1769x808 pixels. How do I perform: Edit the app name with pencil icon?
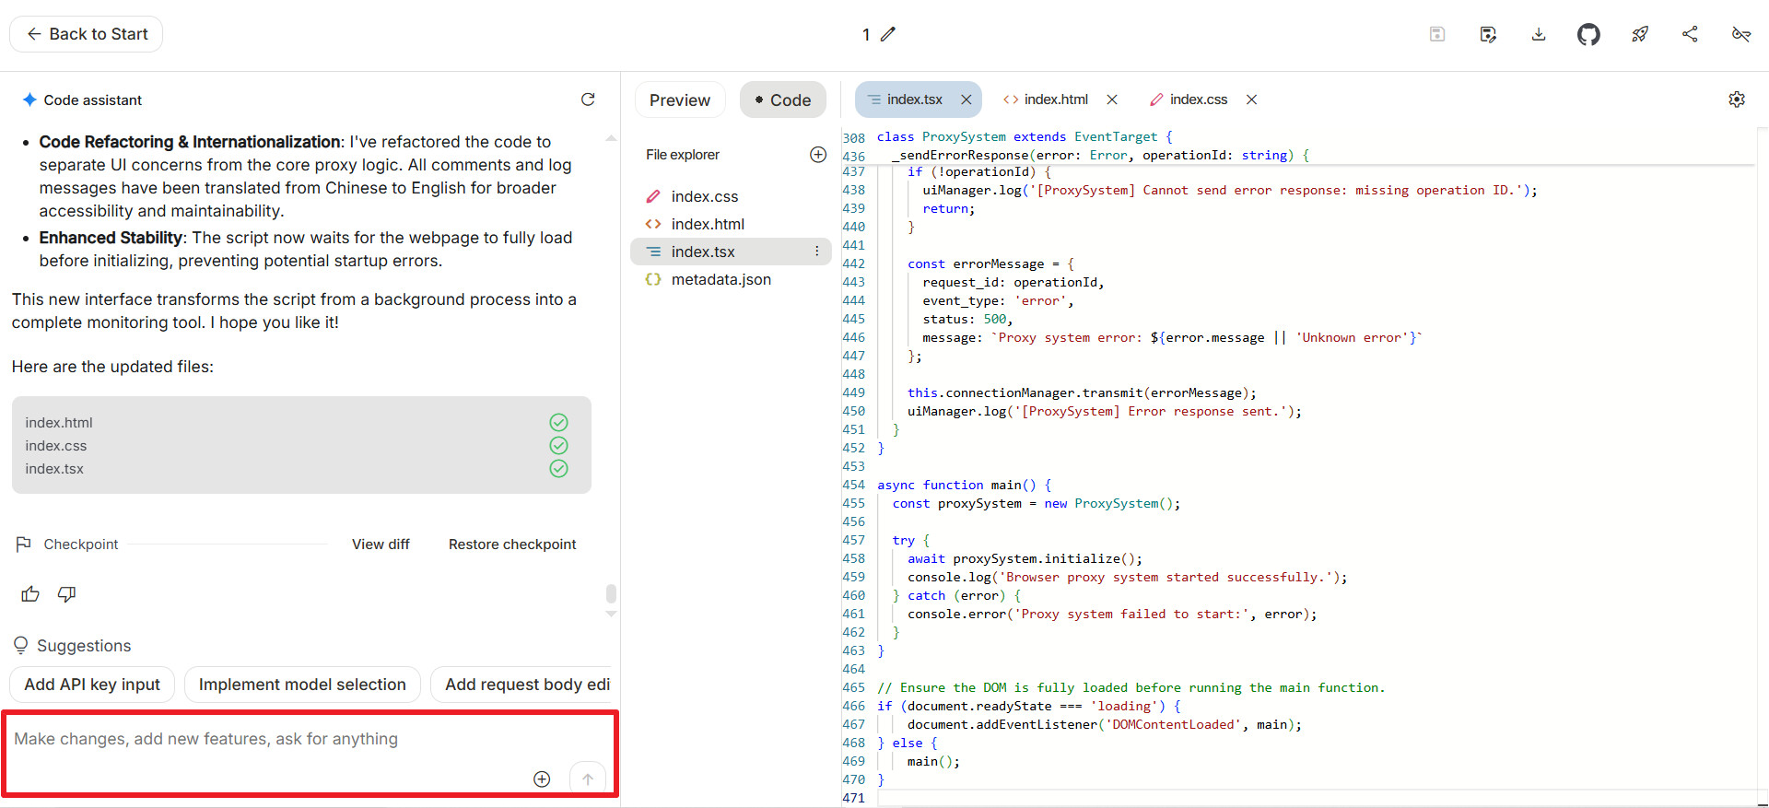(x=888, y=35)
